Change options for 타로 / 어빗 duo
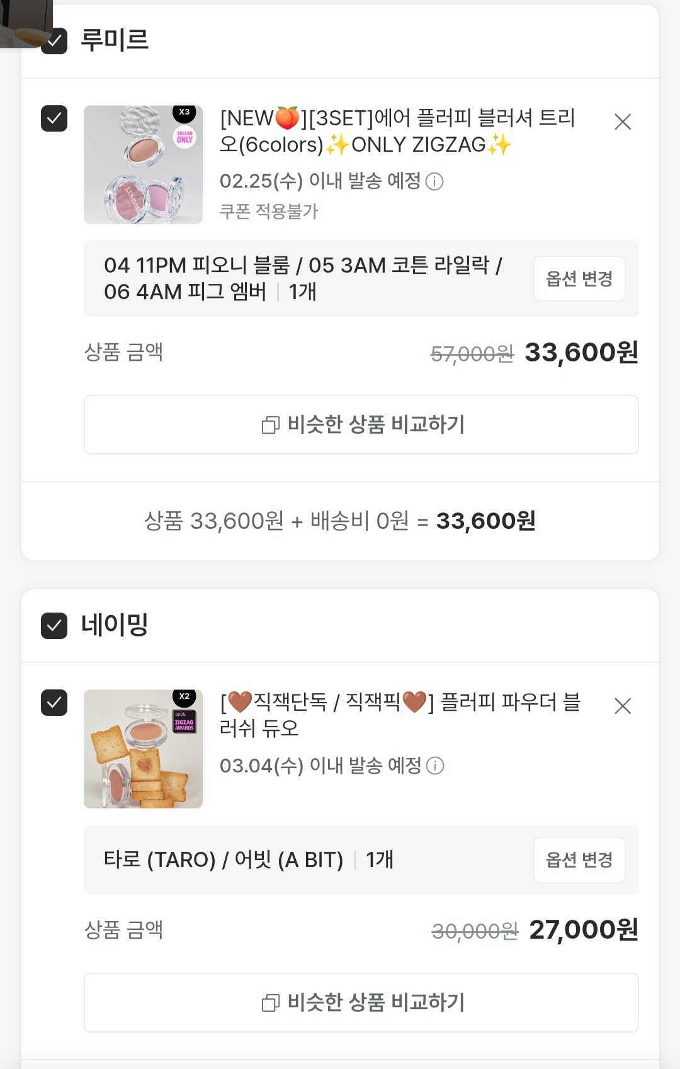This screenshot has width=680, height=1069. pyautogui.click(x=579, y=860)
